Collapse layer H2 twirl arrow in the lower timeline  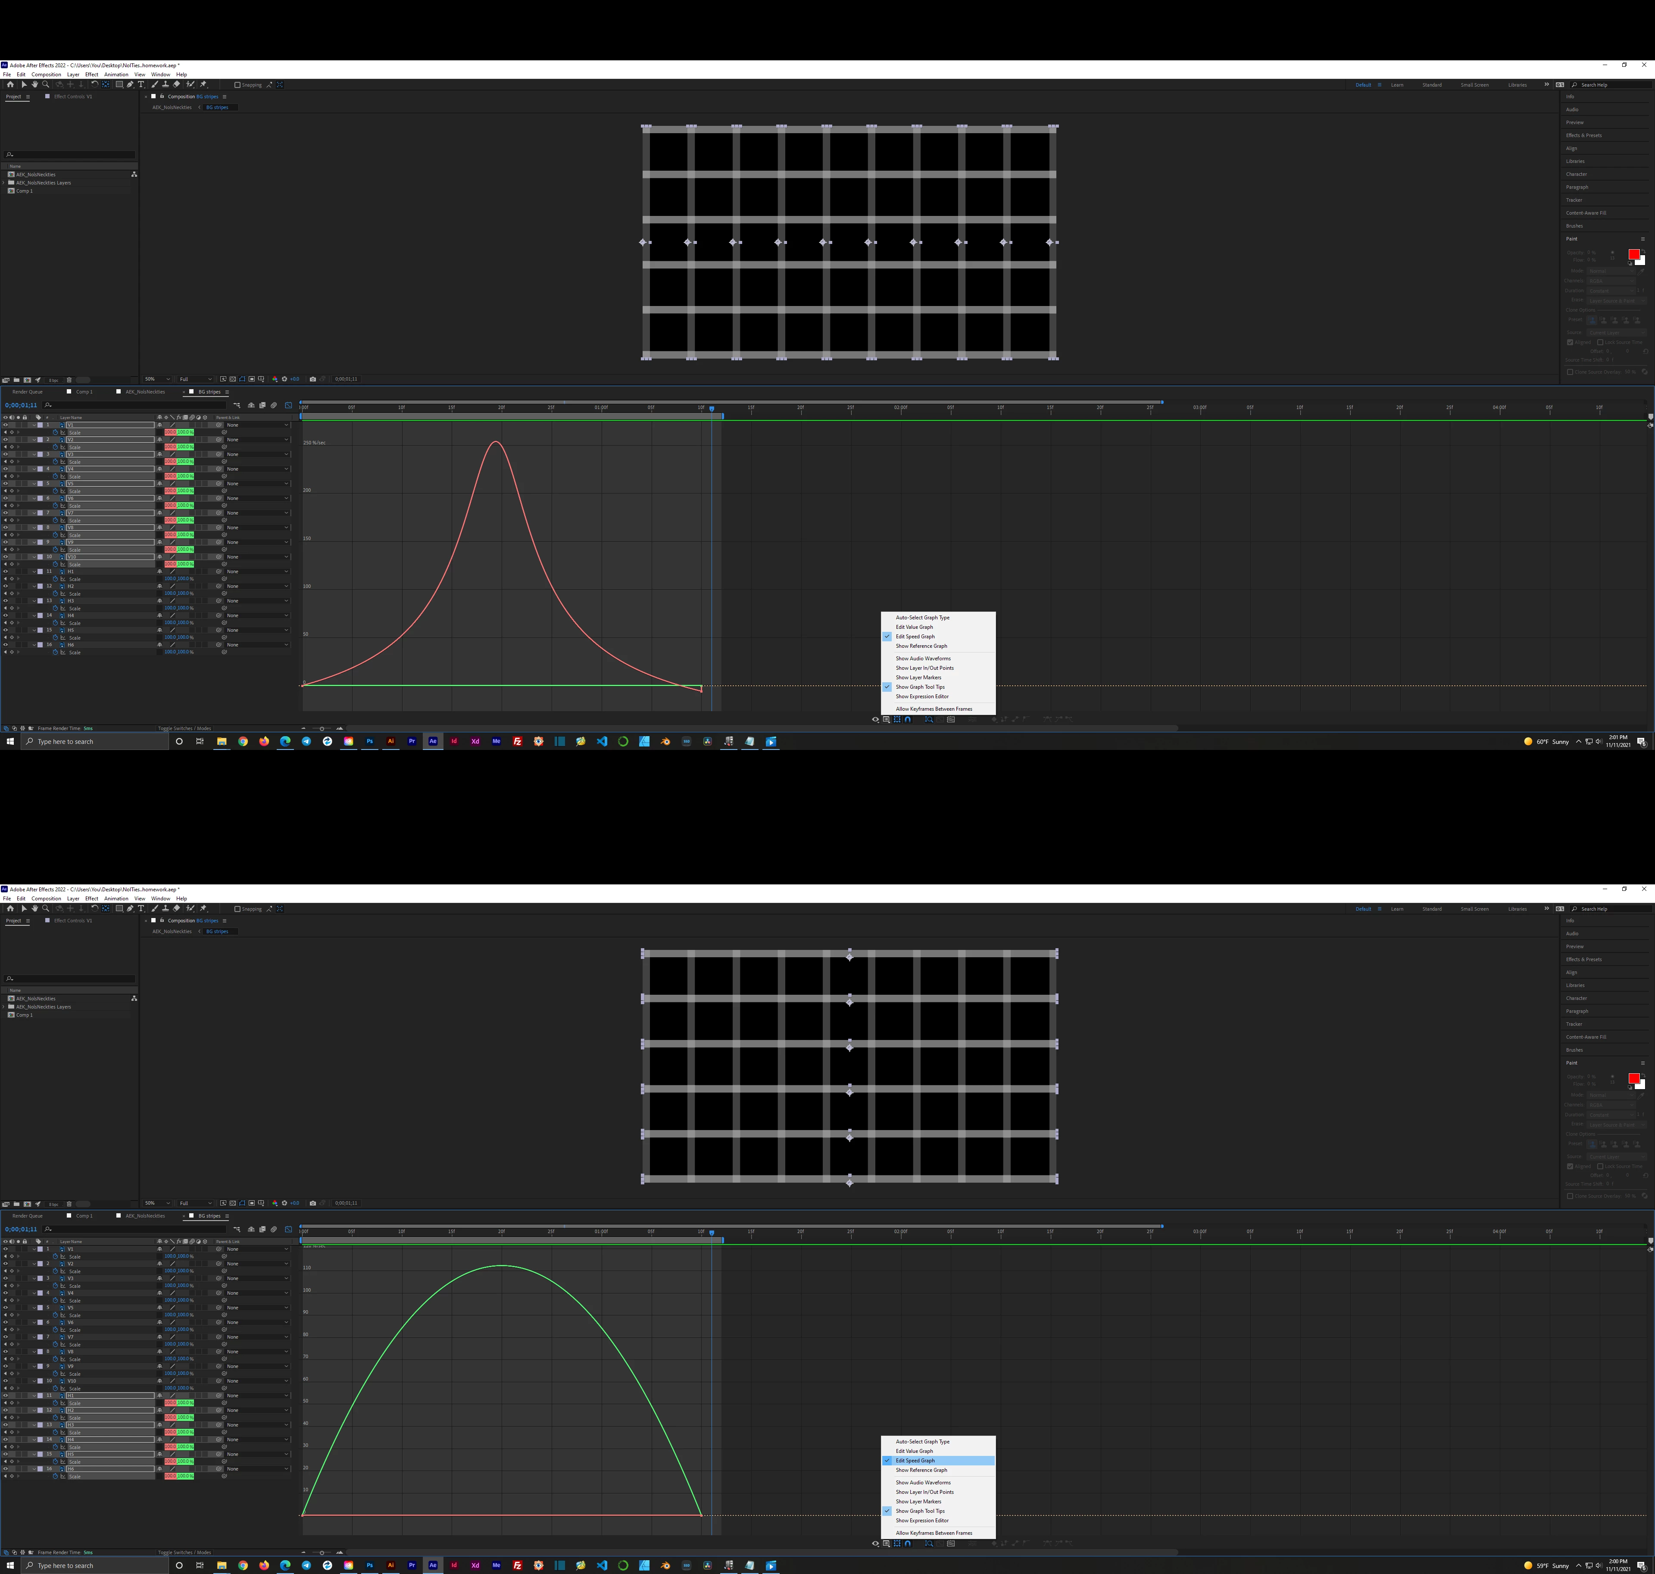tap(34, 1409)
